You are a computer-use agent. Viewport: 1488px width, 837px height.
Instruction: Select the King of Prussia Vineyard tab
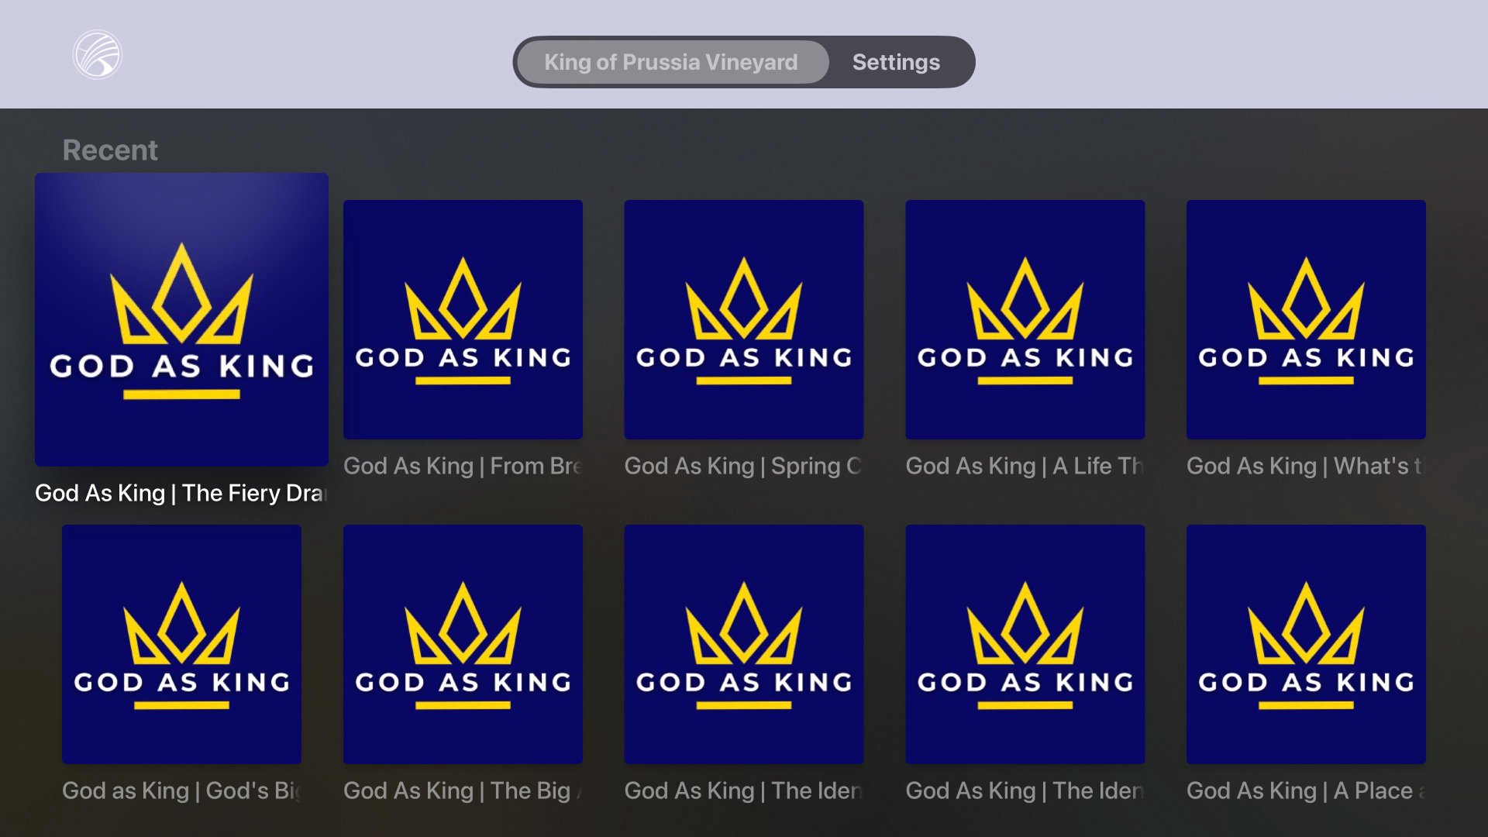click(671, 62)
